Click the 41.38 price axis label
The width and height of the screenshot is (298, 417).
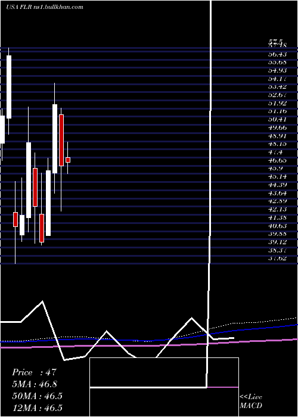(x=277, y=217)
